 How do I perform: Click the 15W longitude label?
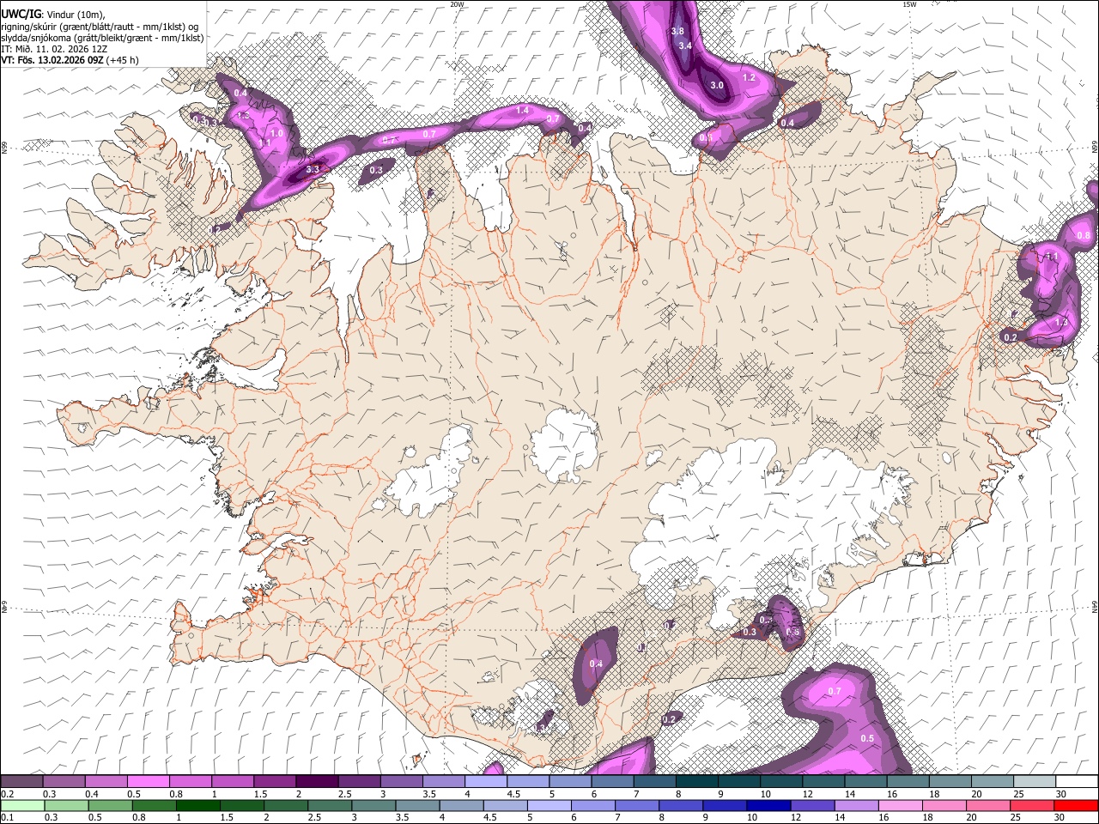[909, 4]
